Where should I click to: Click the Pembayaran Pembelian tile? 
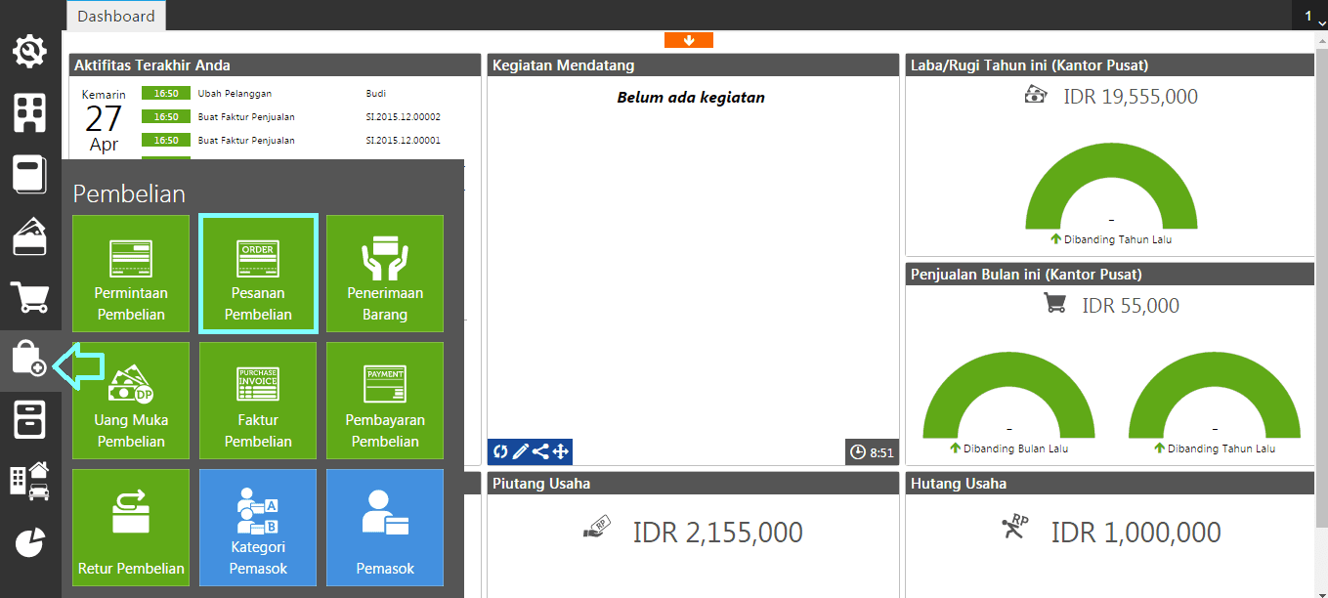click(x=384, y=401)
